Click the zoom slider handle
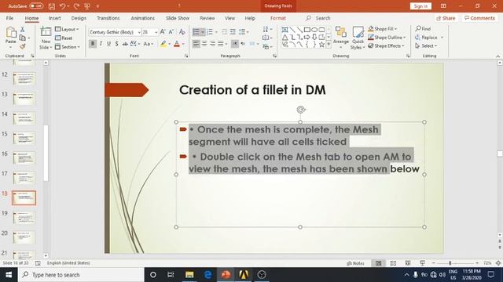Viewport: 503px width, 282px height. [450, 263]
